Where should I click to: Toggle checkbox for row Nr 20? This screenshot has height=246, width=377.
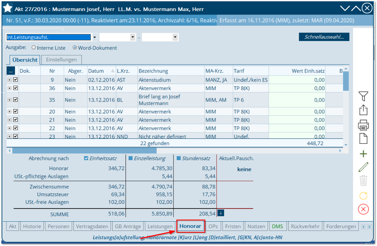(15, 111)
